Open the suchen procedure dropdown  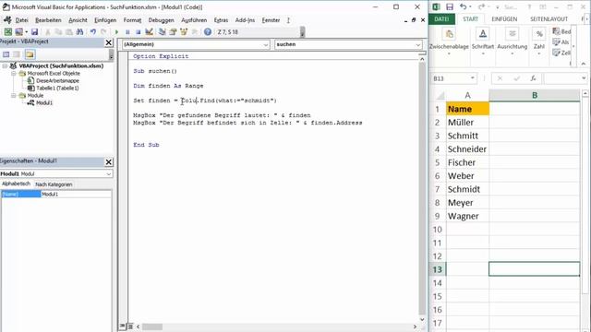[418, 45]
